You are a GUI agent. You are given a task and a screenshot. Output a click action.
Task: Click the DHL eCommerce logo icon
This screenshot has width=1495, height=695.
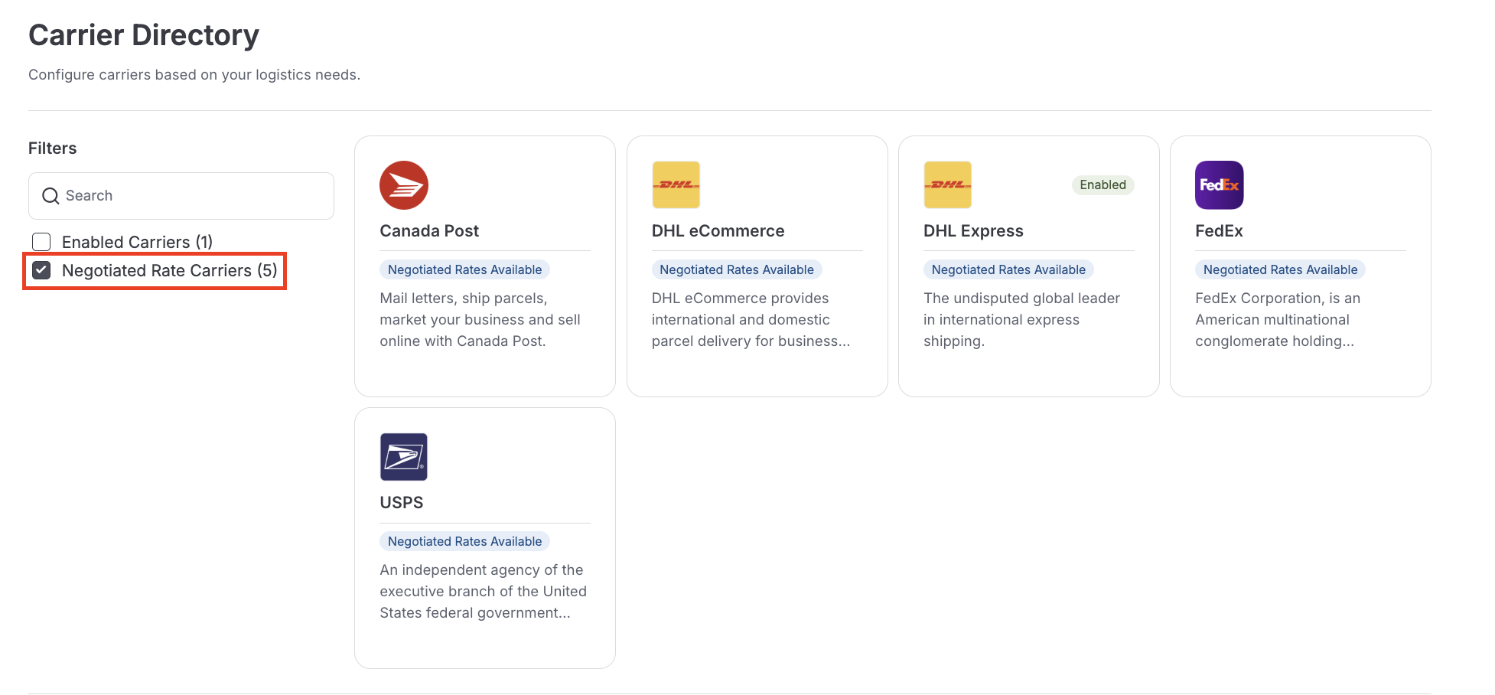[x=676, y=185]
